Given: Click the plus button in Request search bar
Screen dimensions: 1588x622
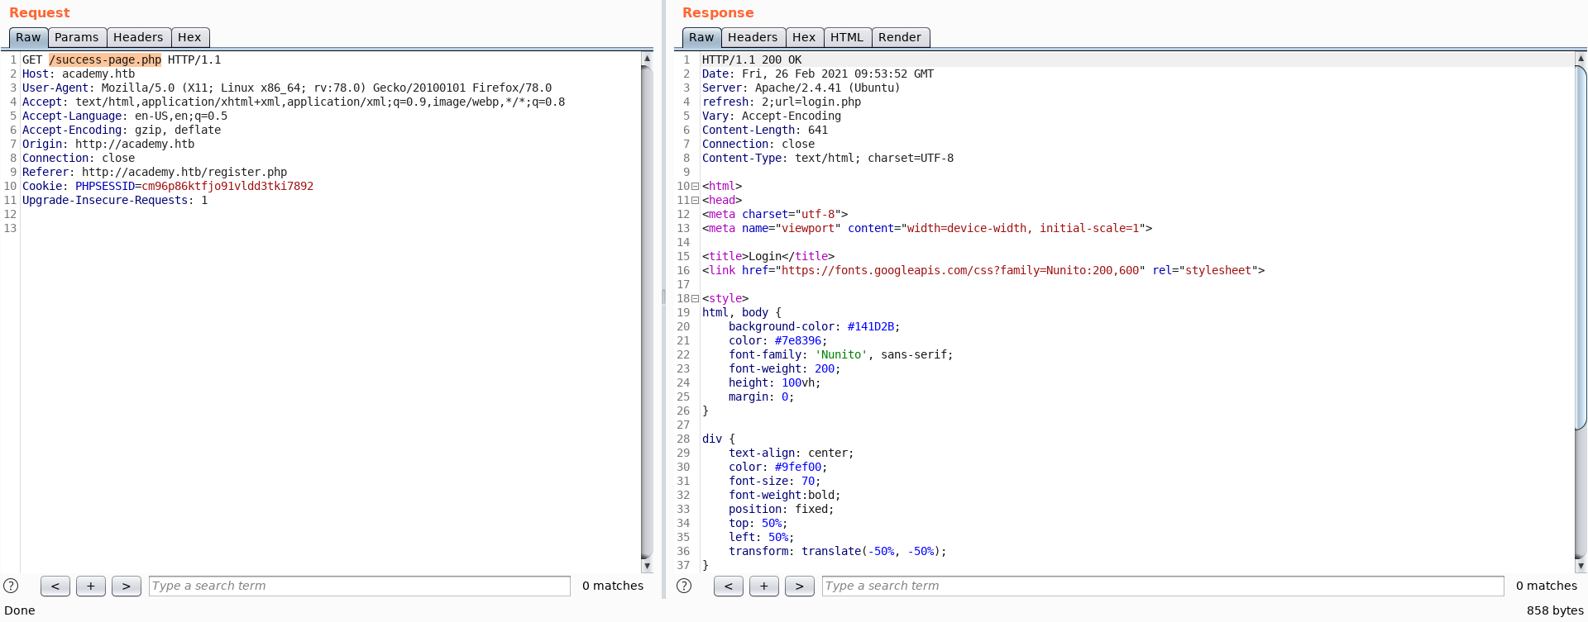Looking at the screenshot, I should (91, 586).
